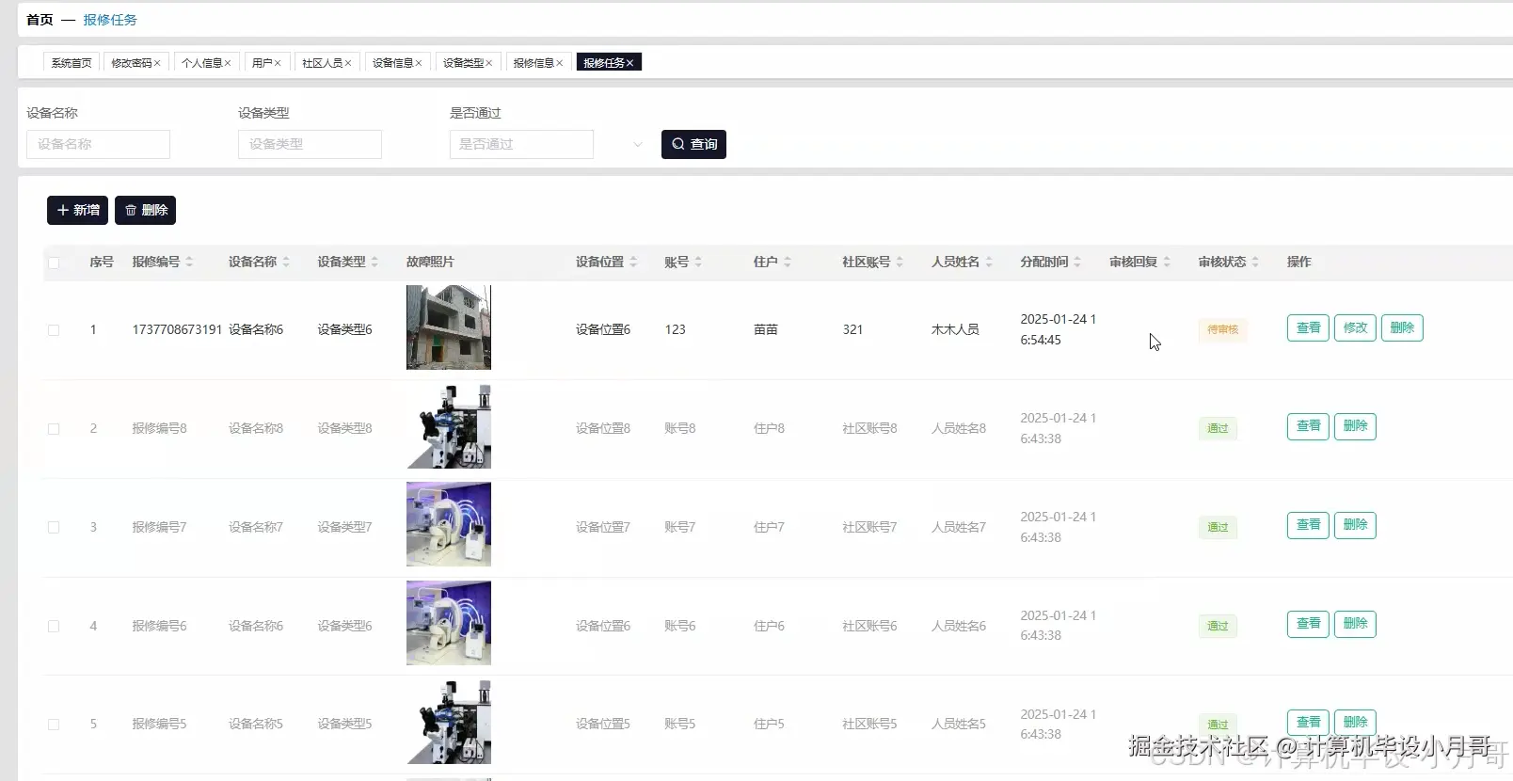Sort by 设备名称 column arrows
The height and width of the screenshot is (781, 1513).
click(286, 262)
